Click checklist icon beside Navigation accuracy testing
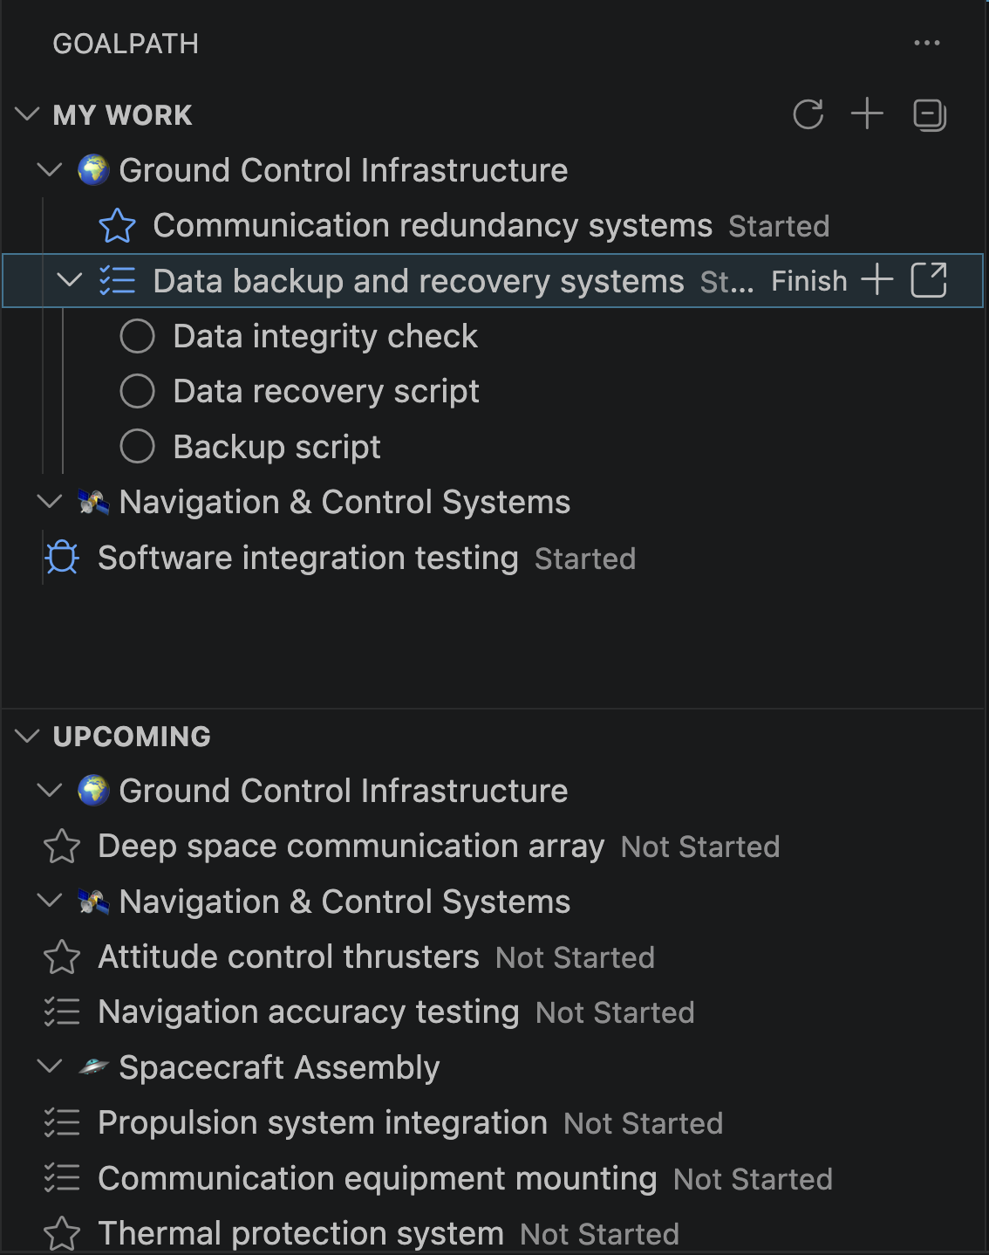Viewport: 989px width, 1255px height. point(62,1012)
